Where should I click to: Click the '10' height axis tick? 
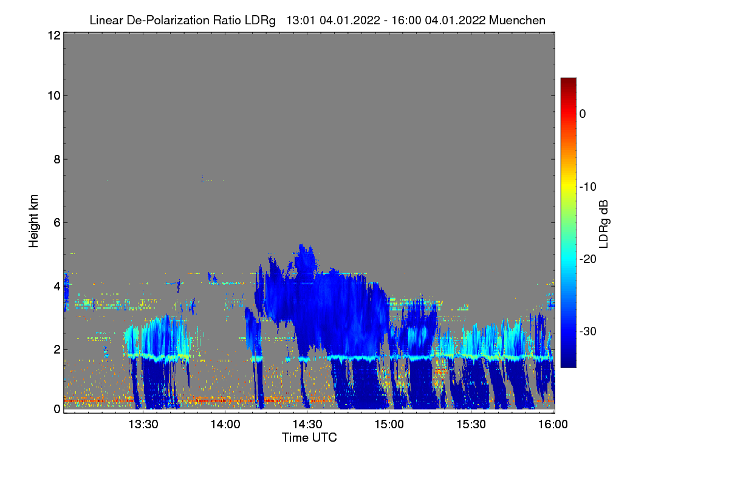click(x=53, y=95)
